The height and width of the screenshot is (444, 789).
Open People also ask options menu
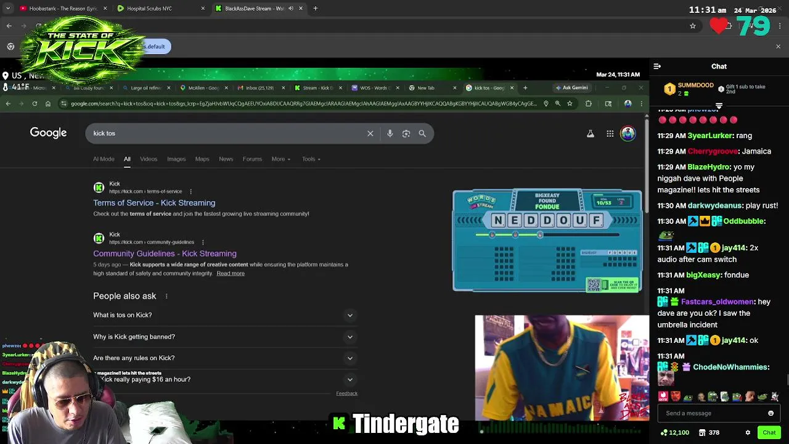click(166, 296)
